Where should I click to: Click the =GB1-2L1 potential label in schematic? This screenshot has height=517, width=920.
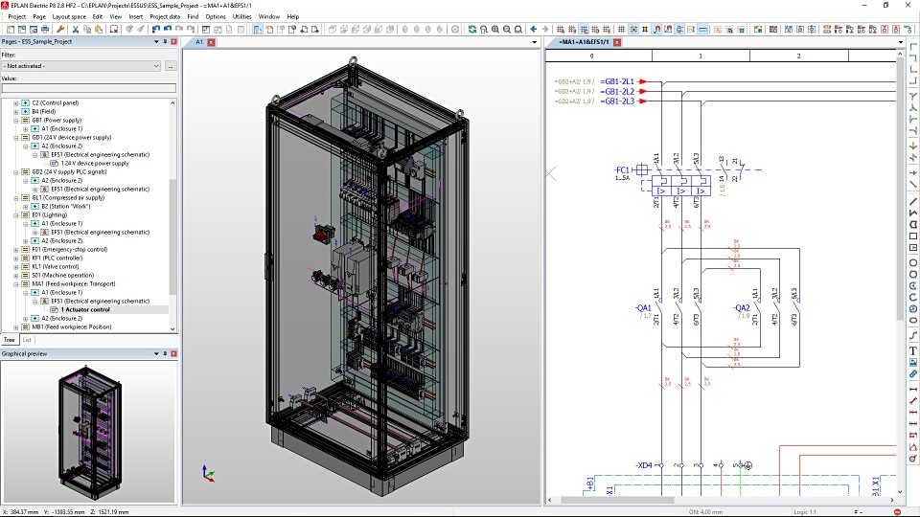click(617, 81)
